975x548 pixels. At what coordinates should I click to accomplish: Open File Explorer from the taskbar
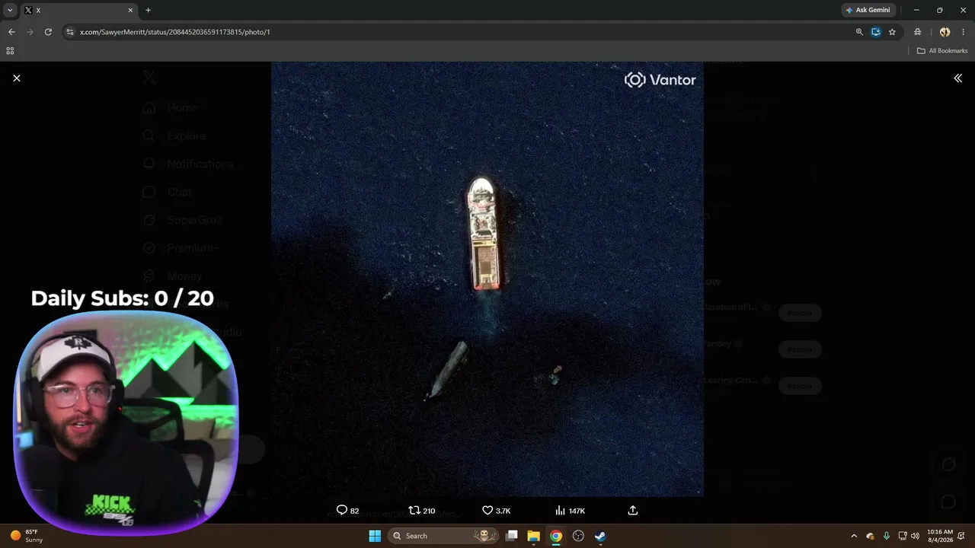click(x=534, y=536)
